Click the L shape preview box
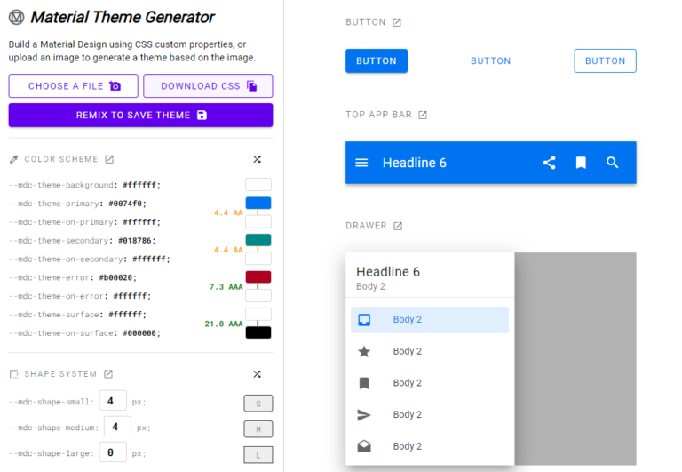 258,455
